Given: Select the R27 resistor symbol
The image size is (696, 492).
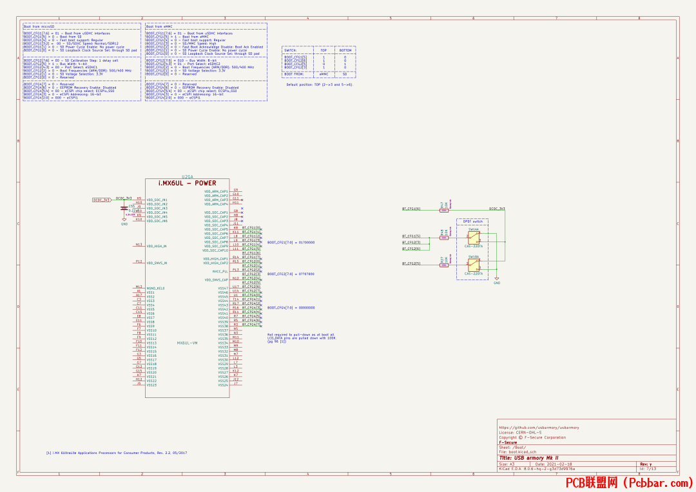Looking at the screenshot, I should (x=444, y=265).
